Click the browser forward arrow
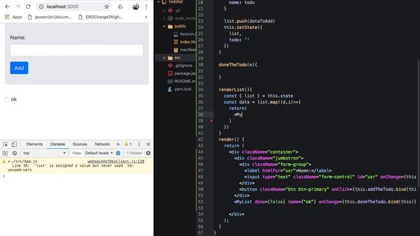 [18, 7]
